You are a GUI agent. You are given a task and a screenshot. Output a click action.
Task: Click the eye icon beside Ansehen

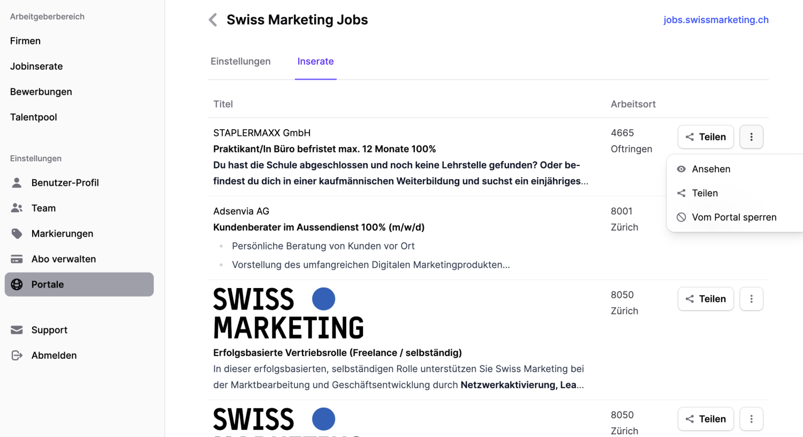(x=681, y=169)
